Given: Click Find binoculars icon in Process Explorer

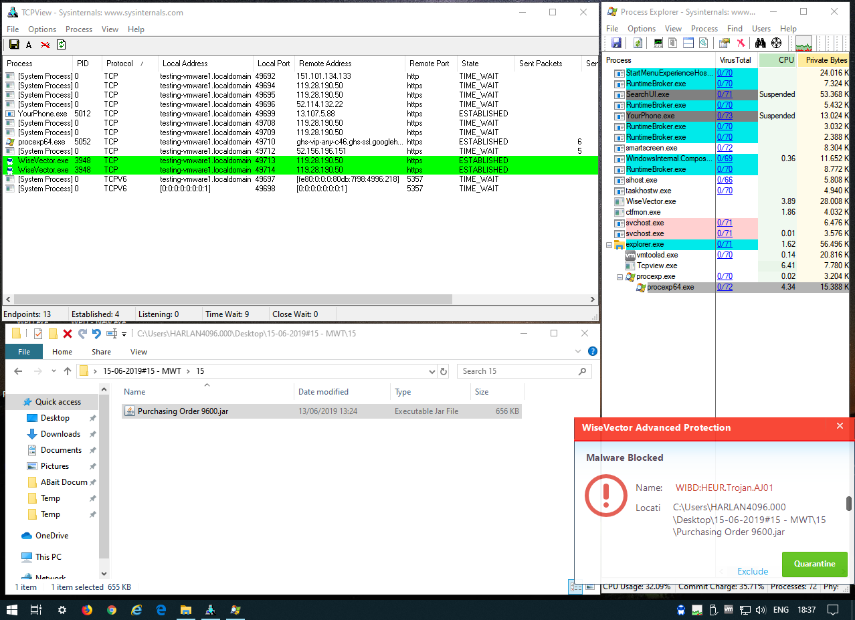Looking at the screenshot, I should [760, 43].
